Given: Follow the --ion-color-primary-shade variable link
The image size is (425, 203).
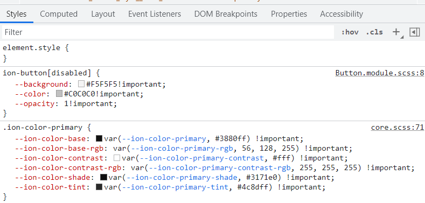Looking at the screenshot, I should coord(182,178).
